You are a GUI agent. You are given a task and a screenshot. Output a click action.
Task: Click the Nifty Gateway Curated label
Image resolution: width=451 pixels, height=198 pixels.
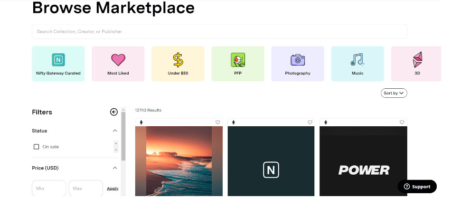(58, 73)
